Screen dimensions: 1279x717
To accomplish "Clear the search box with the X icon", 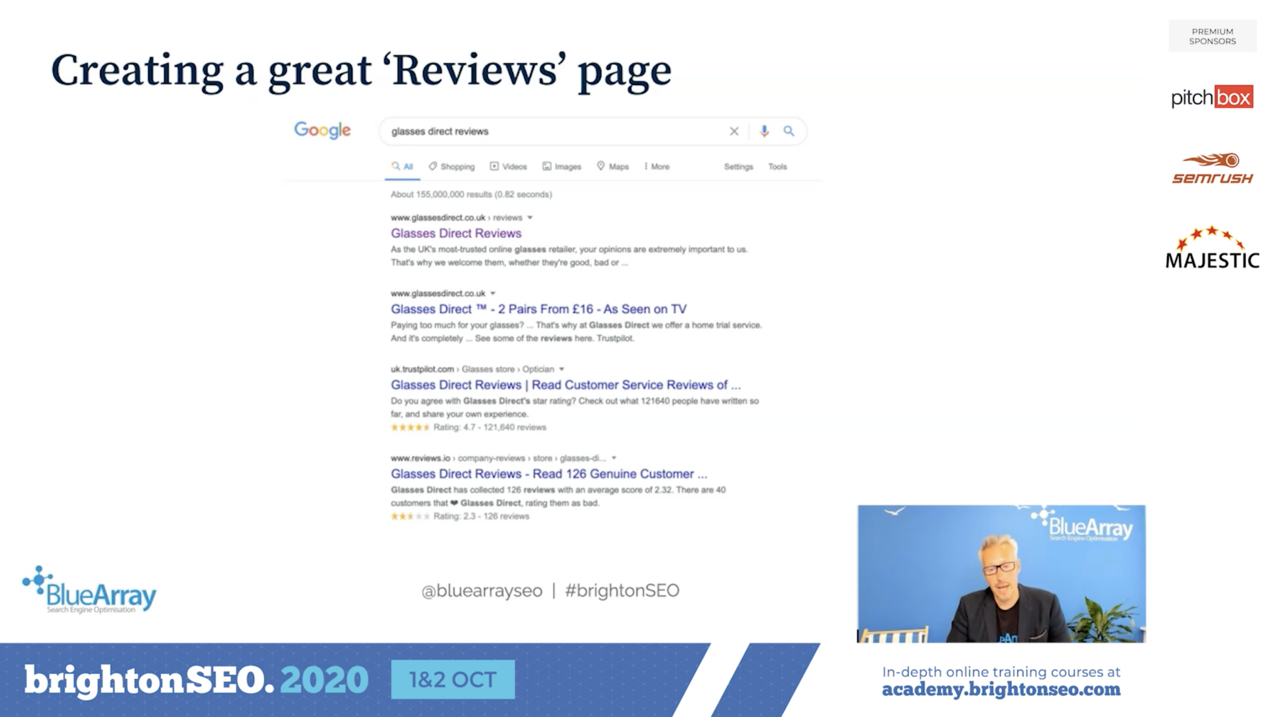I will coord(734,131).
